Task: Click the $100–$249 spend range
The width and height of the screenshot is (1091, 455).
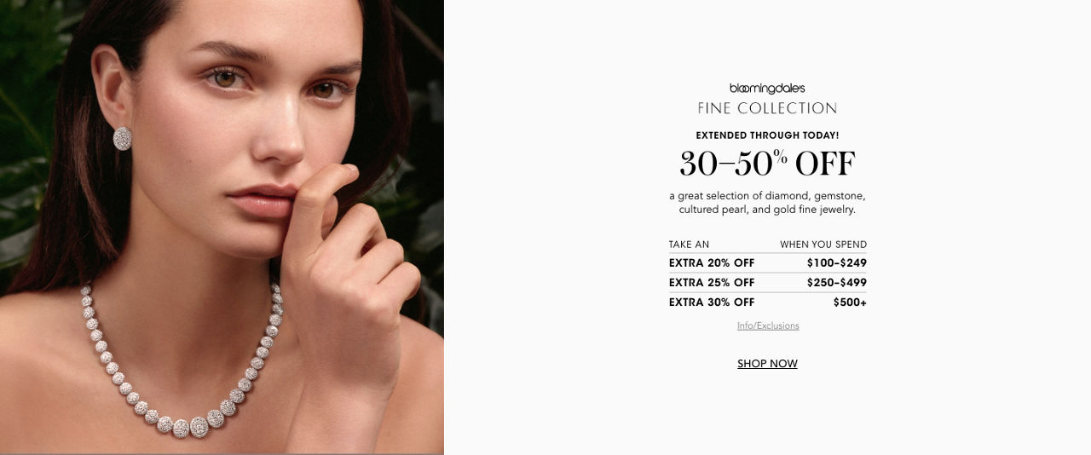Action: tap(837, 263)
